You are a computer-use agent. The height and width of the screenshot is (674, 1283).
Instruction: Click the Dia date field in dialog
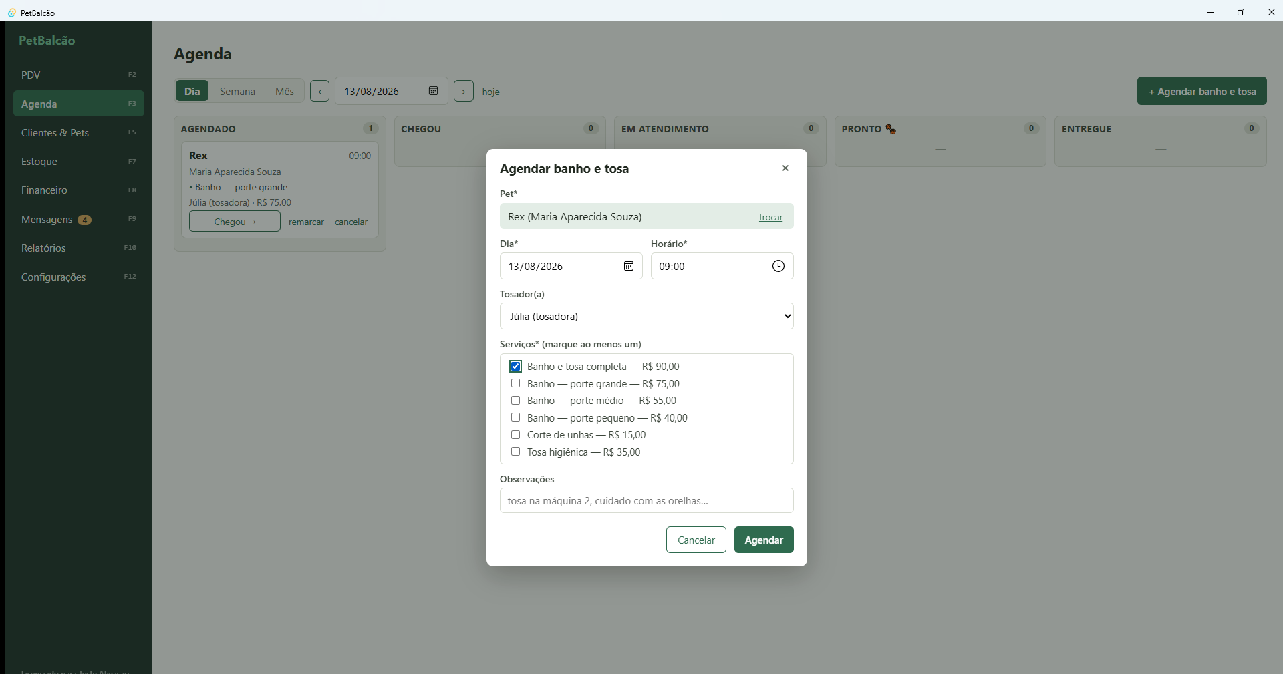click(x=571, y=266)
